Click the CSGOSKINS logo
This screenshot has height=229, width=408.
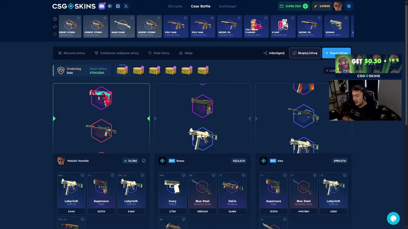pos(74,6)
